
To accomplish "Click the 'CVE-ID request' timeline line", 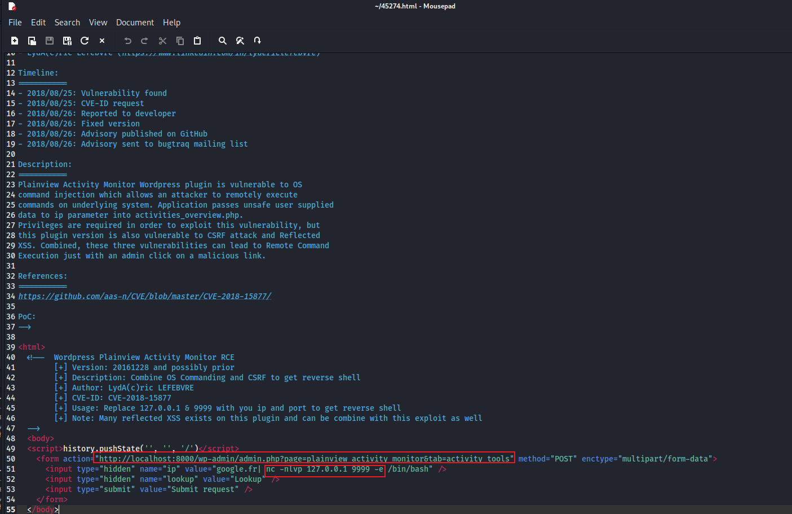I will point(81,103).
